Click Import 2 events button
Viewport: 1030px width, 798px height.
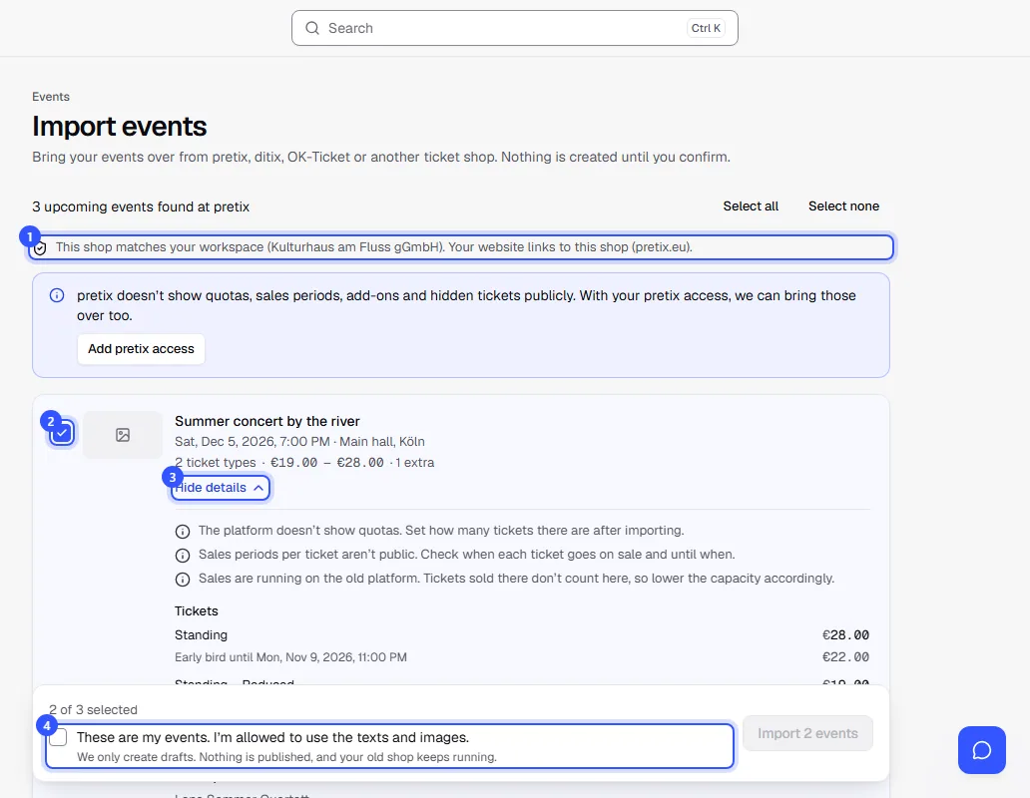pyautogui.click(x=807, y=733)
